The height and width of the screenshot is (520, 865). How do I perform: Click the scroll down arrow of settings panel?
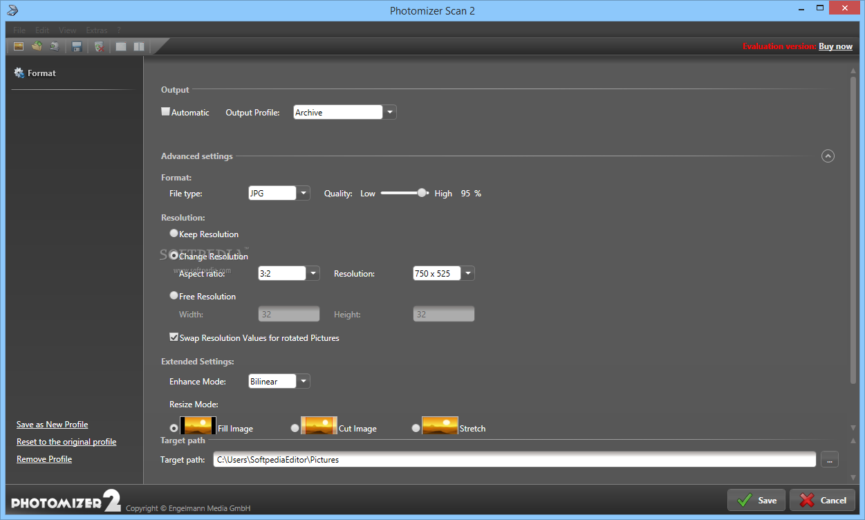(853, 428)
